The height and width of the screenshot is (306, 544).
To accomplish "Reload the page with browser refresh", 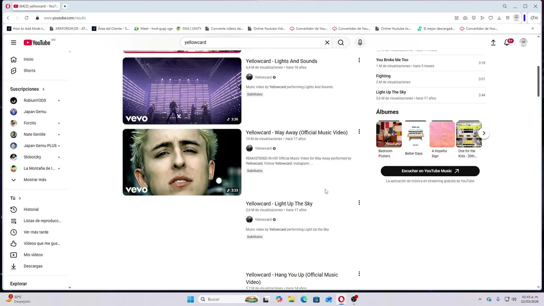I will pos(26,18).
